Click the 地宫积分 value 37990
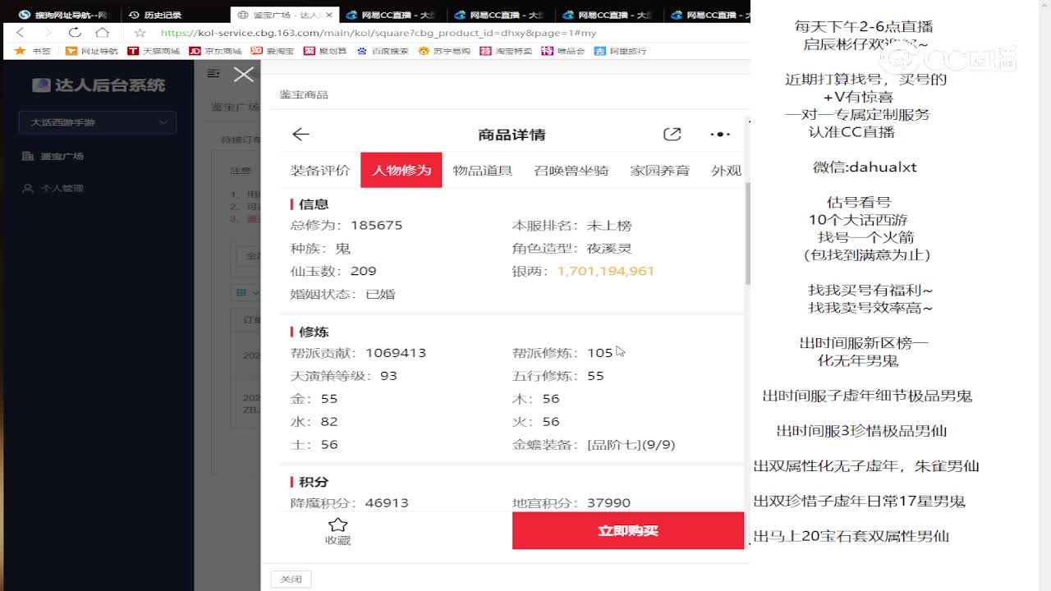 pos(608,502)
